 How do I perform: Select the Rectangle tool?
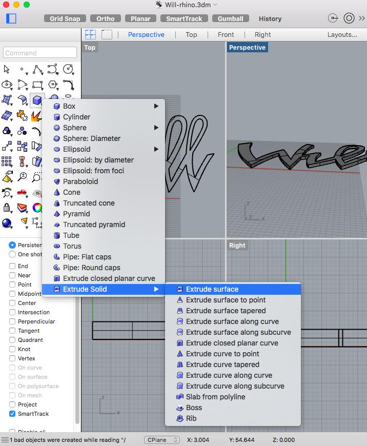point(37,85)
